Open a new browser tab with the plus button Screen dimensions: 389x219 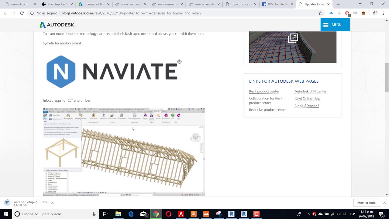(x=338, y=4)
